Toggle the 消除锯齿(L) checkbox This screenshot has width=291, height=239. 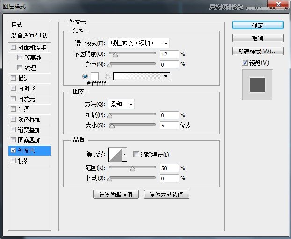point(136,154)
